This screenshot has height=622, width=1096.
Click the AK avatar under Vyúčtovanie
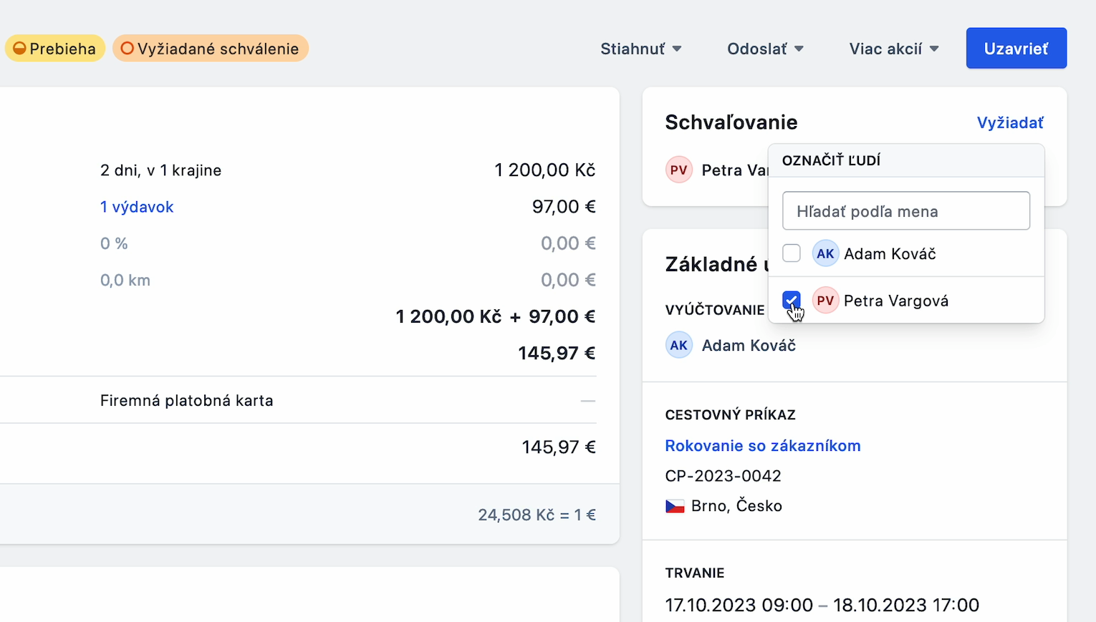[678, 345]
